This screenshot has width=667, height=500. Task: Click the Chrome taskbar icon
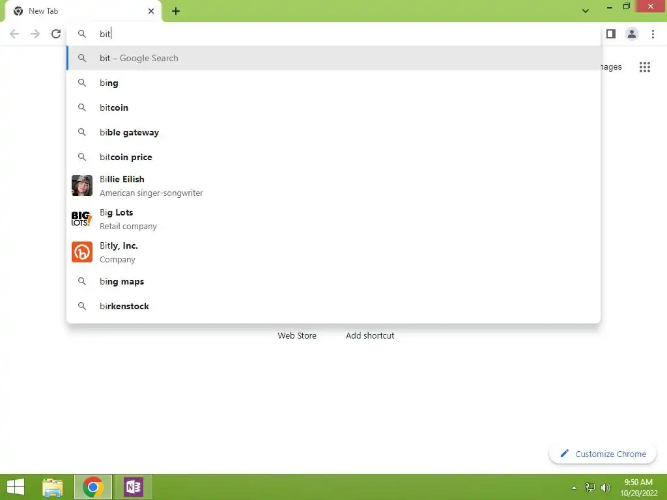point(93,487)
